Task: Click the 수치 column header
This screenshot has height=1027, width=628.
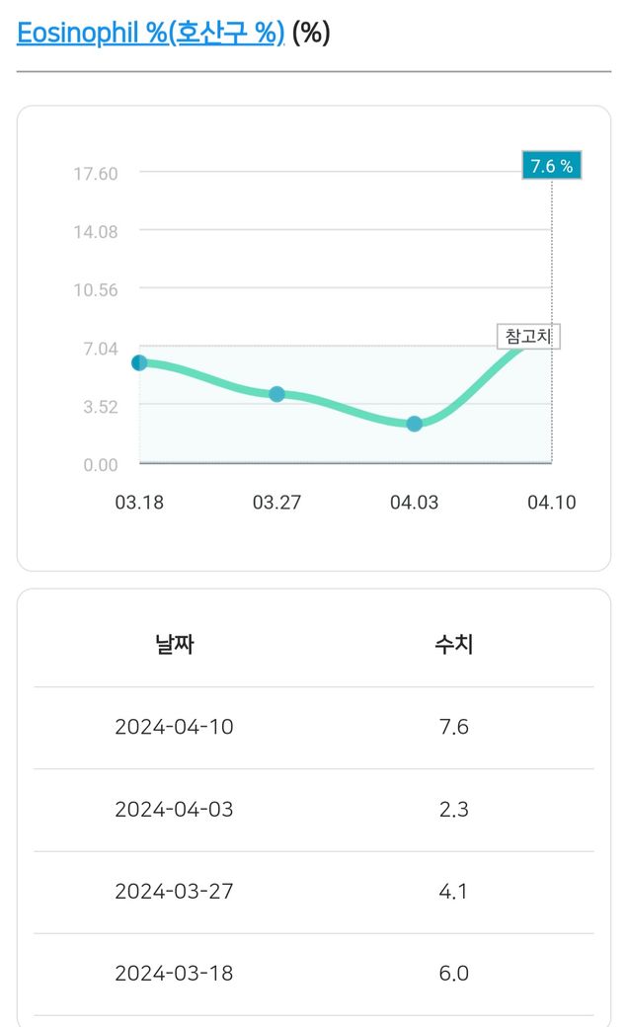Action: [x=453, y=646]
